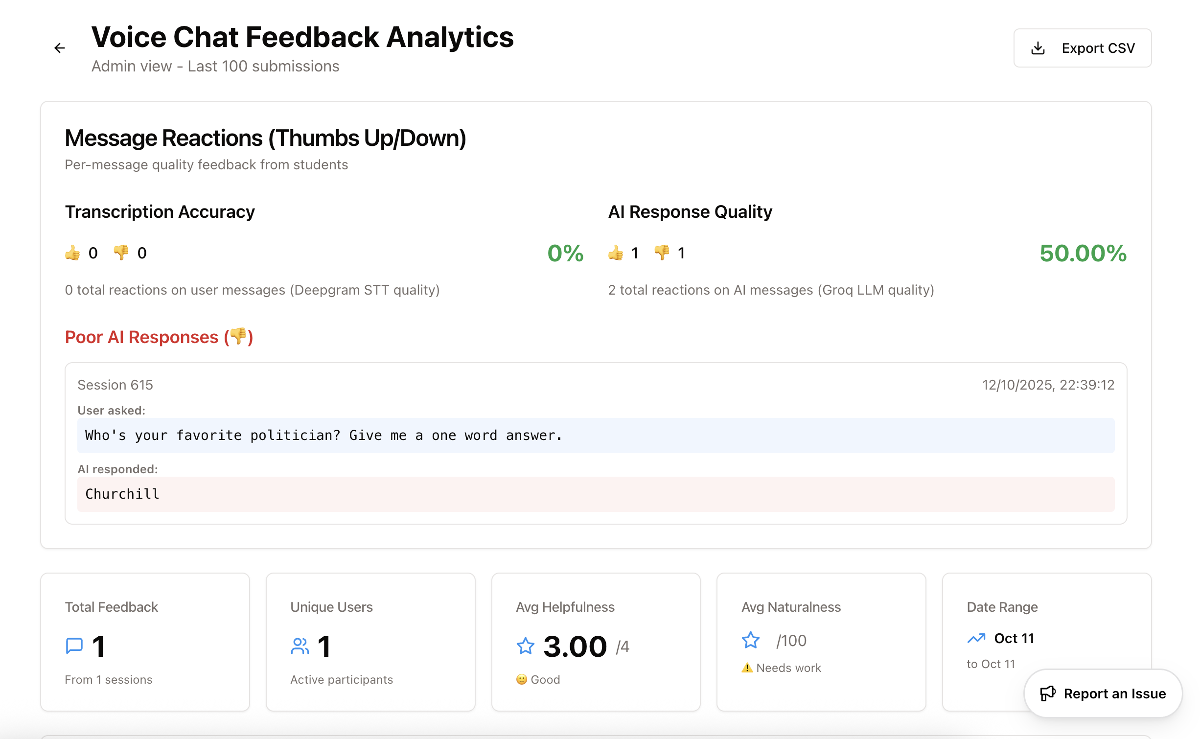The image size is (1200, 739).
Task: Click the people icon under Unique Users
Action: 299,646
